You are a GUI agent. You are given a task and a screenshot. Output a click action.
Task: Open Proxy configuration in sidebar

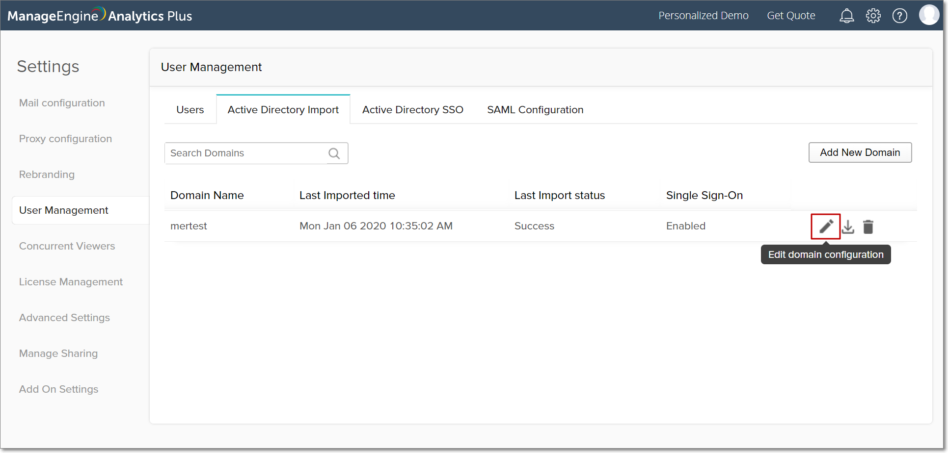65,139
